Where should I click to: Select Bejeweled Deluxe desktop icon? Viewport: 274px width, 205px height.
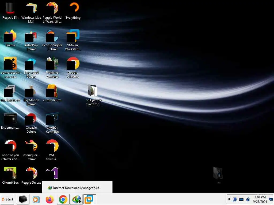[31, 68]
